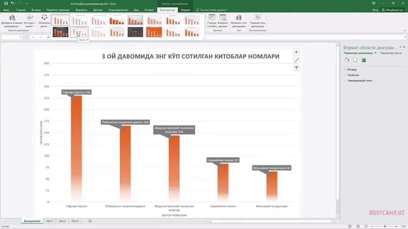408x229 pixels.
Task: Switch to the Лист1 sheet tab
Action: pos(50,221)
